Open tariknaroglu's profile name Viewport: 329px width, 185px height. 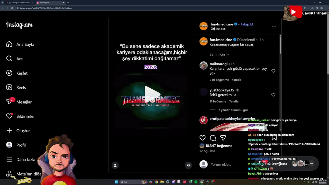point(220,64)
